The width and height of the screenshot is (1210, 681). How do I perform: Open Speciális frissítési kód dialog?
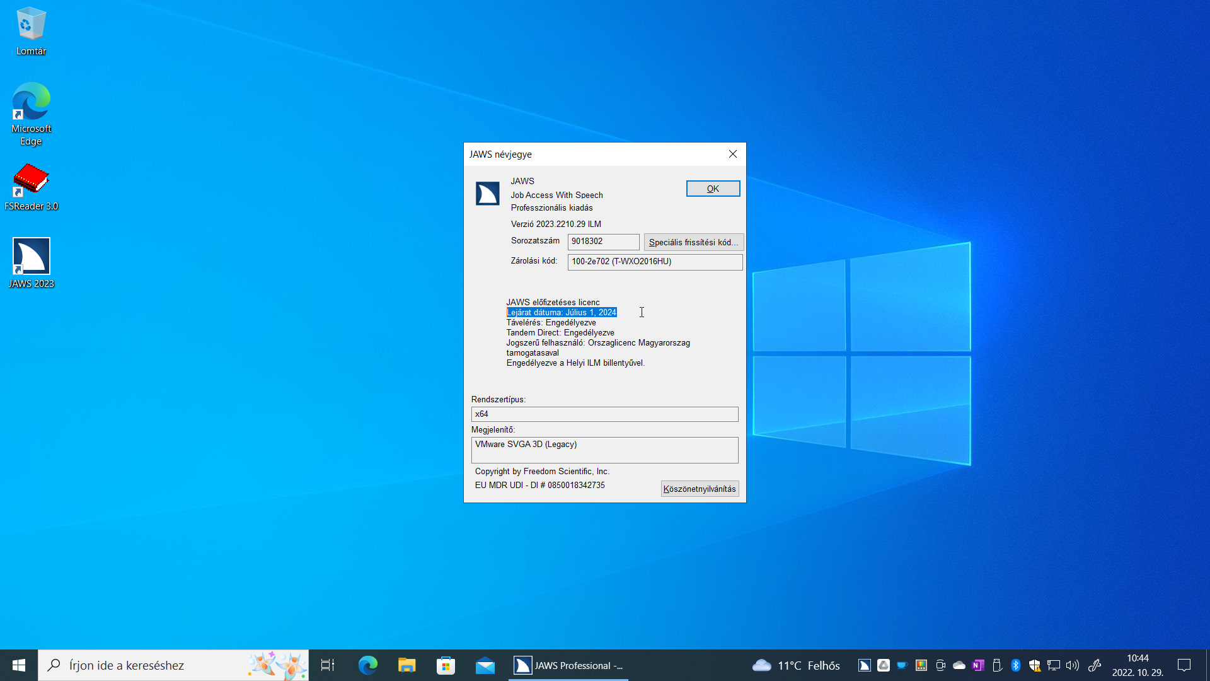[x=693, y=242]
